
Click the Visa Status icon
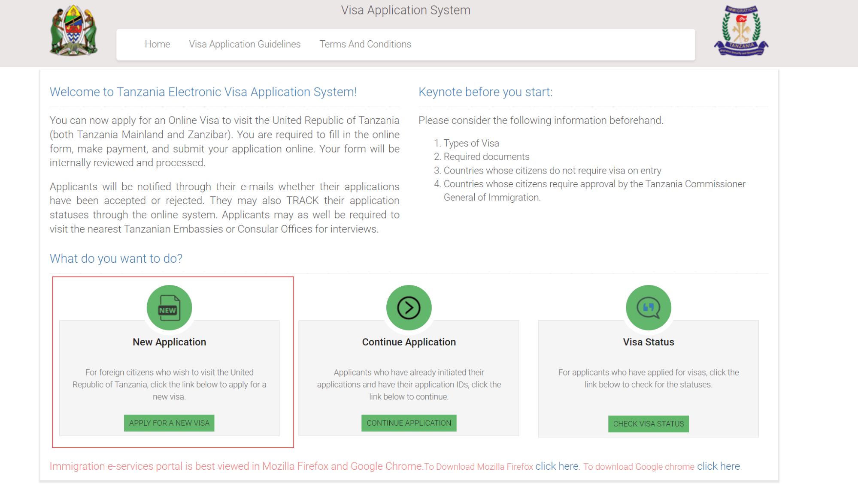click(648, 307)
